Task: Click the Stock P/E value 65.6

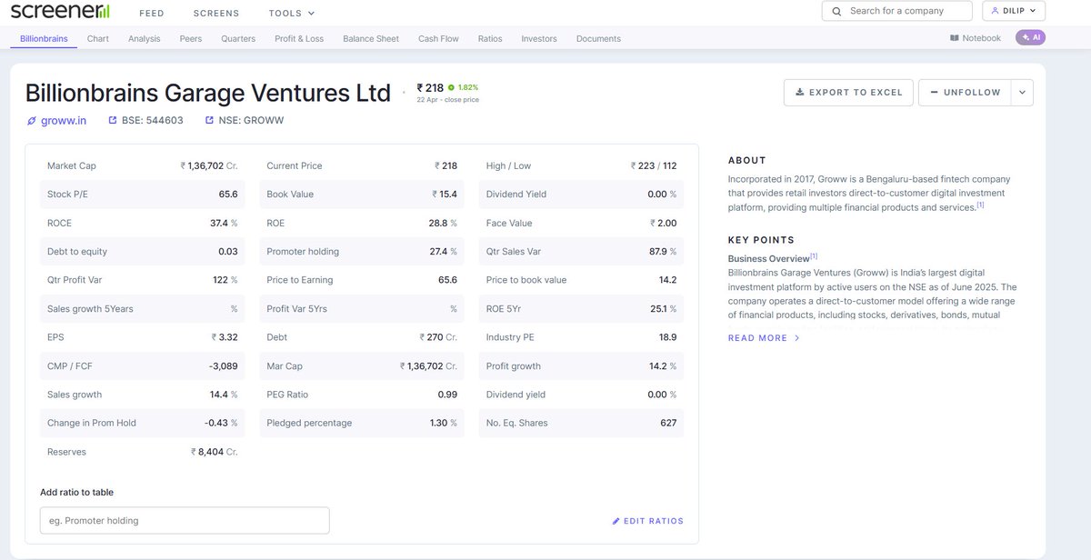Action: [228, 195]
